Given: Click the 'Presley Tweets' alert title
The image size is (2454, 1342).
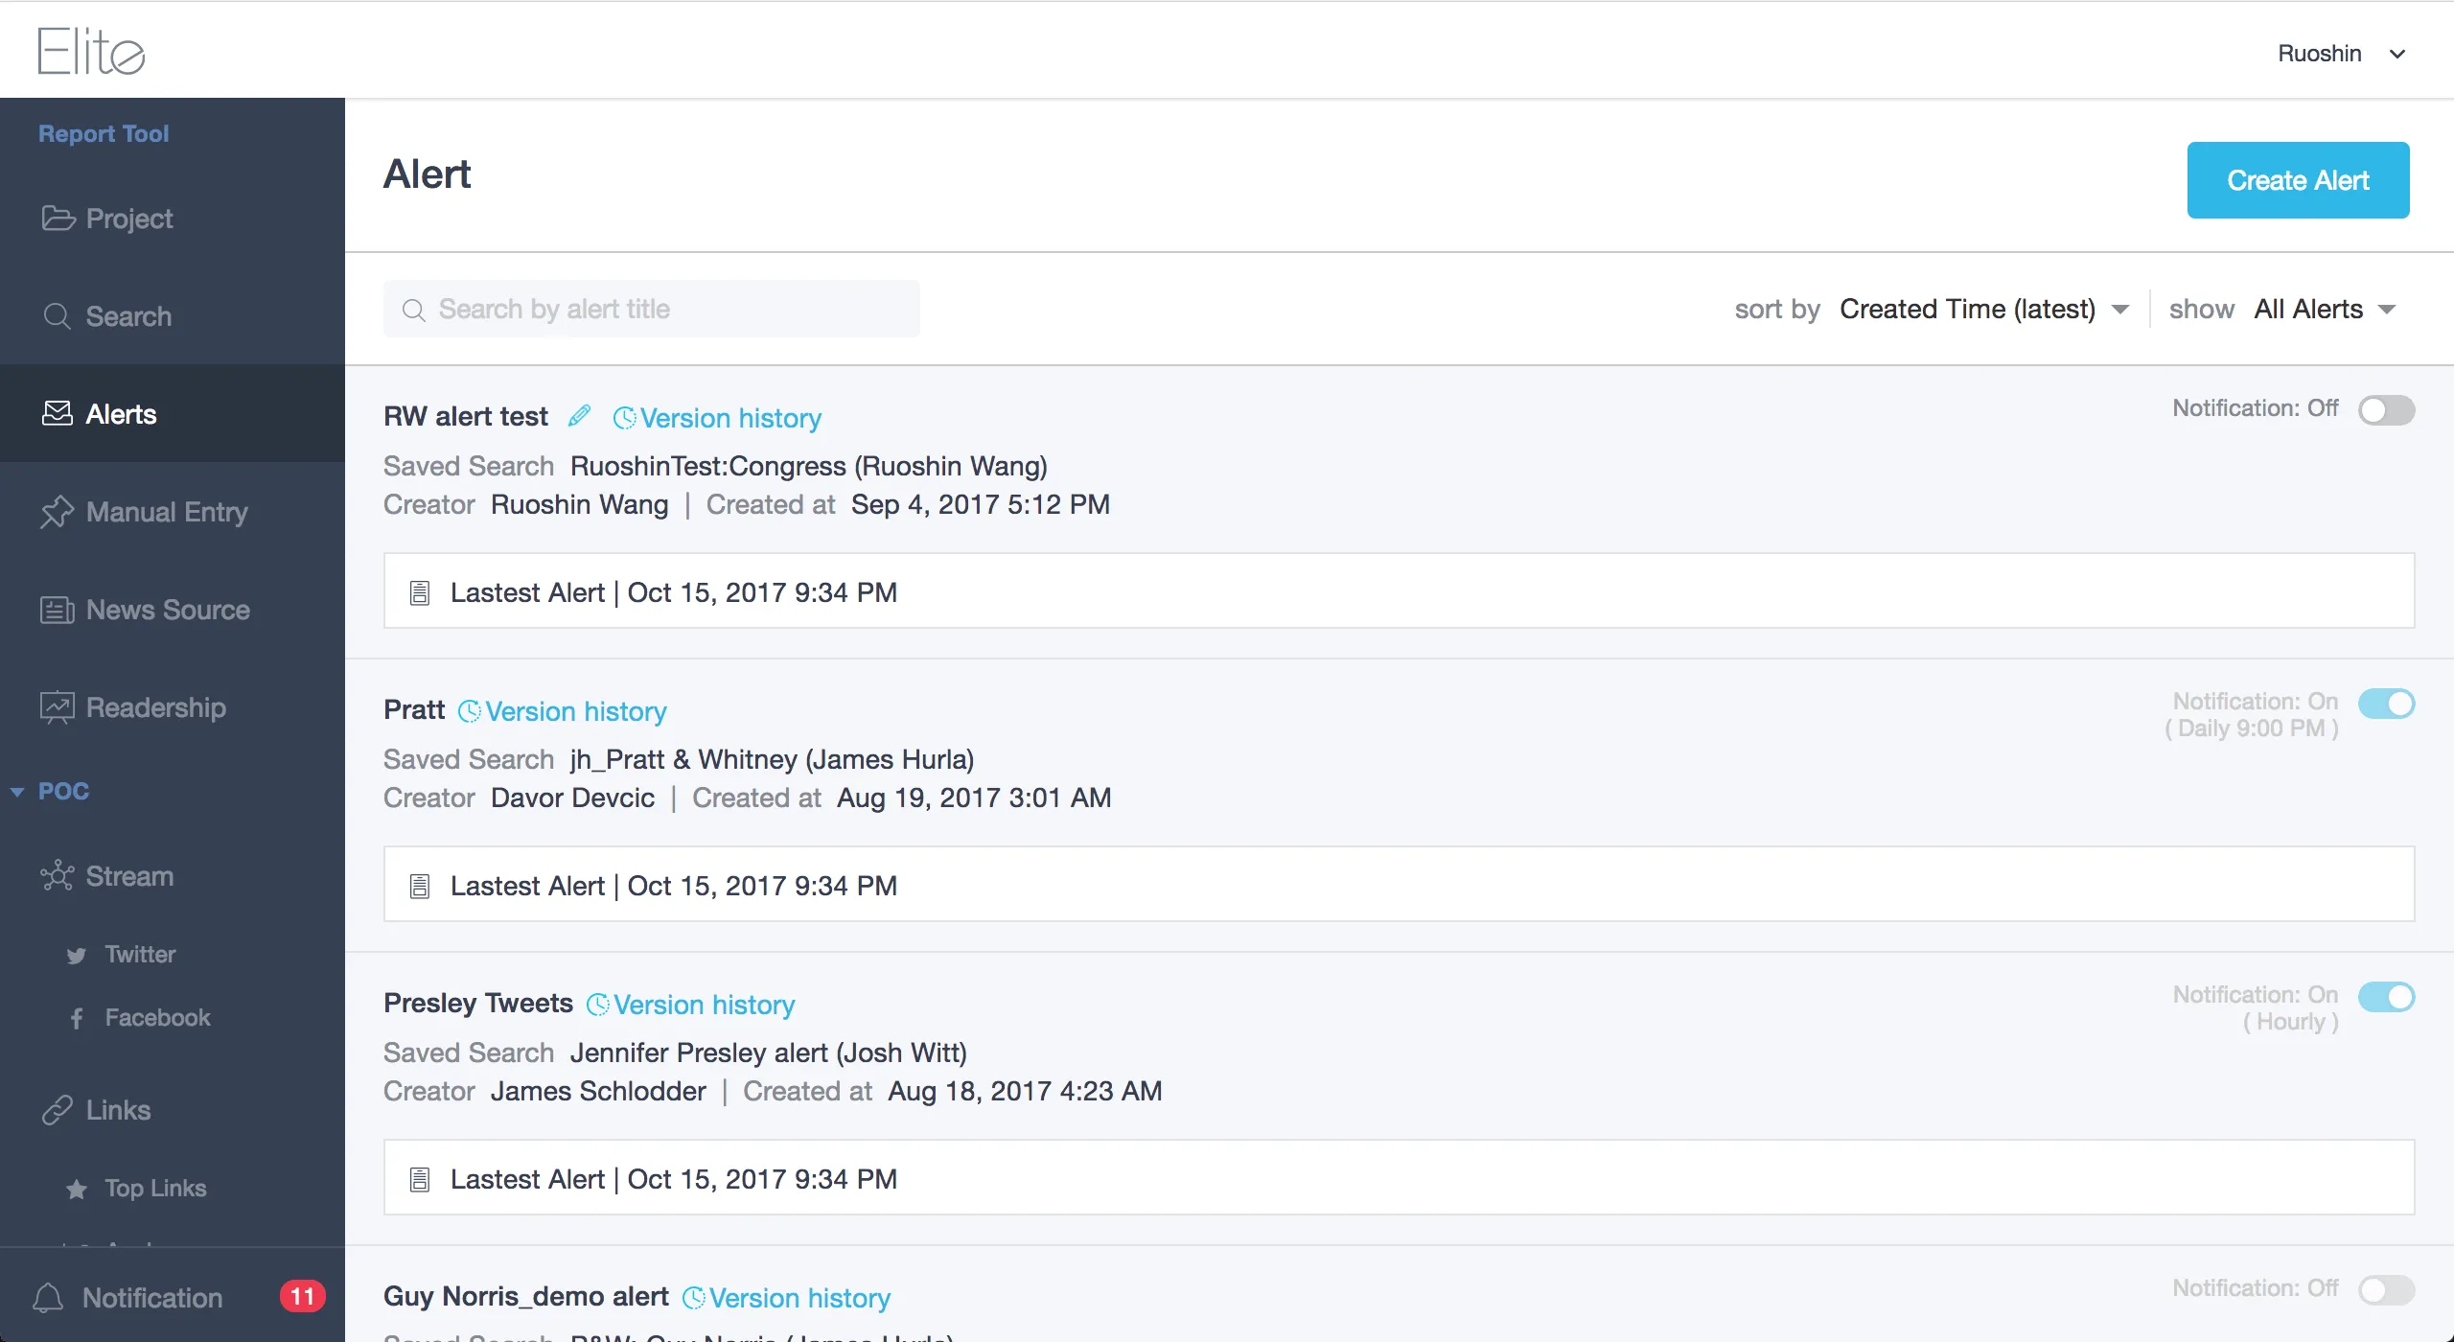Looking at the screenshot, I should point(478,1003).
